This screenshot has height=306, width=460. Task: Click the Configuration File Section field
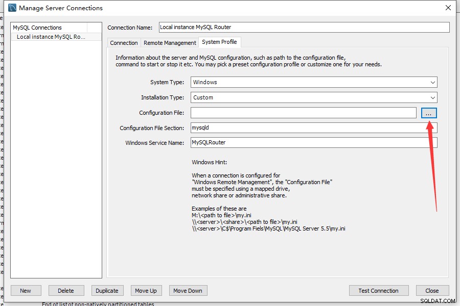point(314,127)
